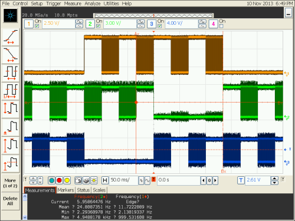Increase channel 3 vertical scale with large-wave button
Image resolution: width=295 pixels, height=221 pixels.
(x=202, y=21)
